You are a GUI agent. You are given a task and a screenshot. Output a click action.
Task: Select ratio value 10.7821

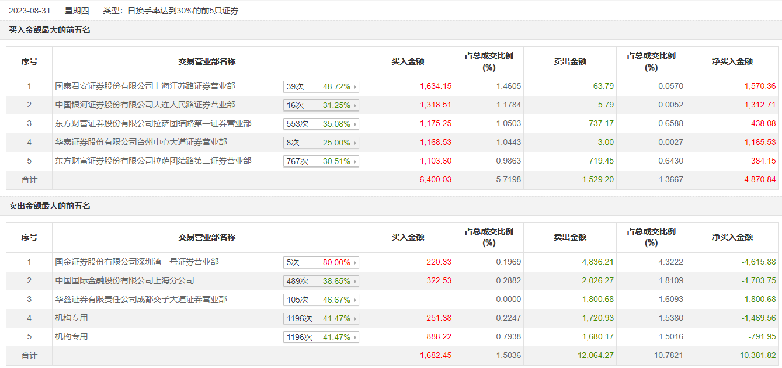point(669,356)
